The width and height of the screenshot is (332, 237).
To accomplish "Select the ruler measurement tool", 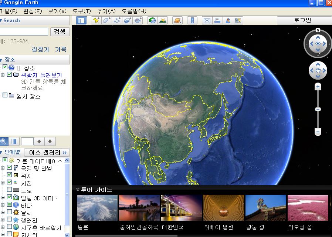I will click(192, 20).
